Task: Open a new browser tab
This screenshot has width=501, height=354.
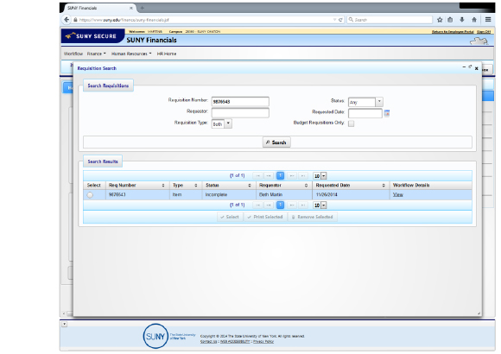Action: click(143, 8)
